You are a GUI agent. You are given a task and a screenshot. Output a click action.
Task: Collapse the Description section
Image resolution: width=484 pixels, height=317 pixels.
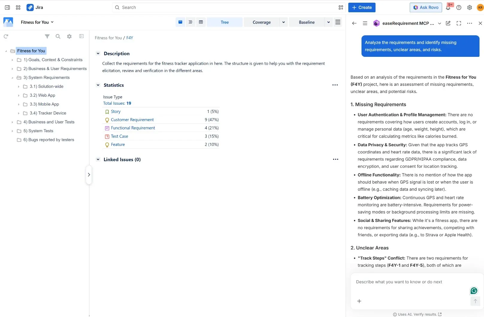(98, 54)
